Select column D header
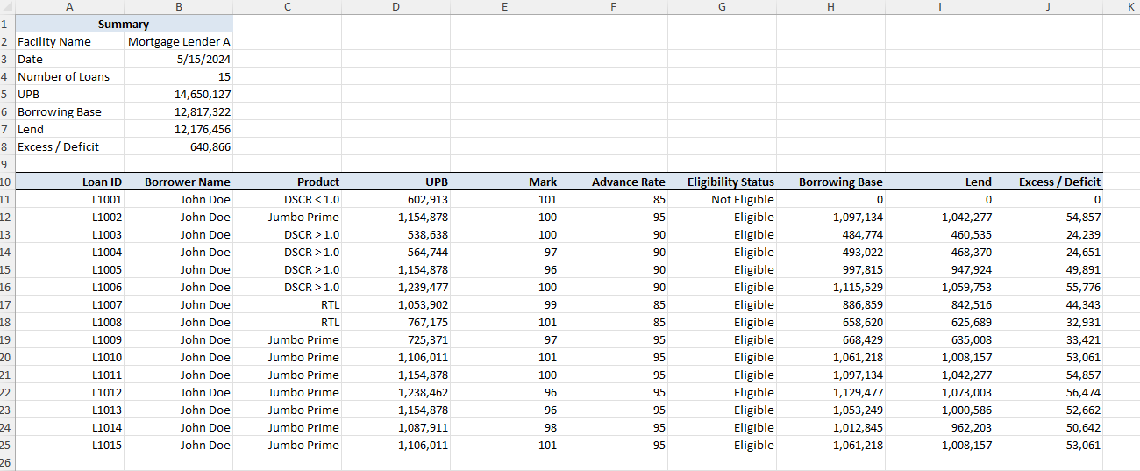Screen dimensions: 1140x471 (395, 7)
